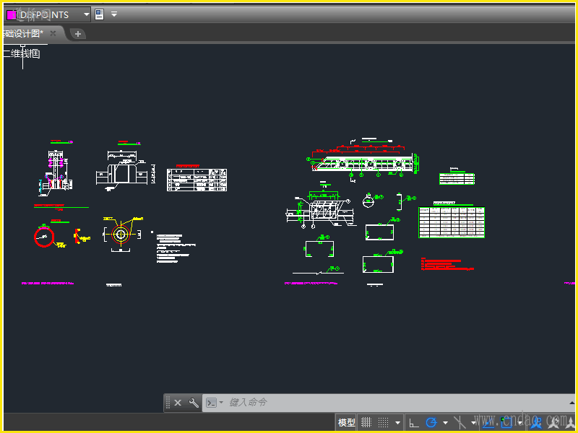
Task: Click the command line wrench customize icon
Action: click(194, 403)
